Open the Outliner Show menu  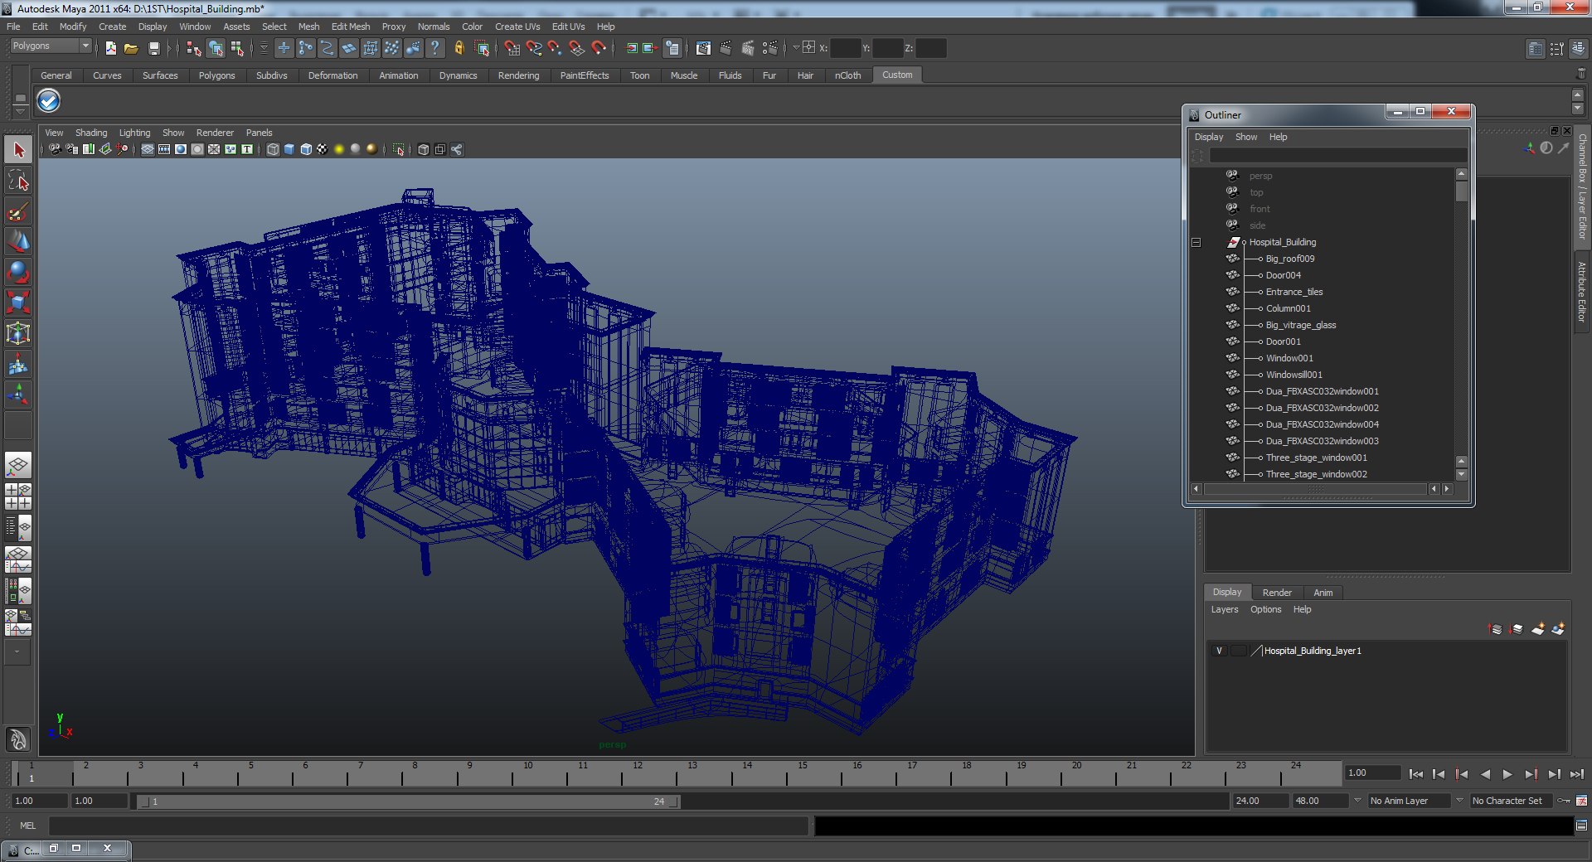tap(1246, 137)
